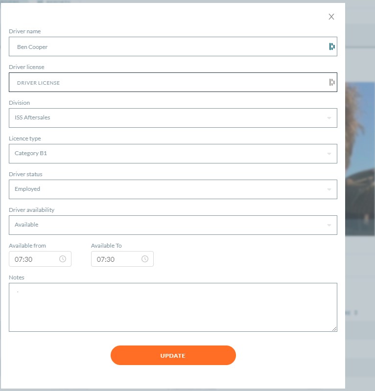The image size is (375, 391).
Task: Click the password manager icon in Driver license
Action: point(331,82)
